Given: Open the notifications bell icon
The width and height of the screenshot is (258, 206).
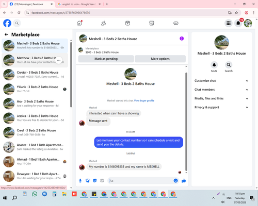Looking at the screenshot, I should pyautogui.click(x=238, y=23).
